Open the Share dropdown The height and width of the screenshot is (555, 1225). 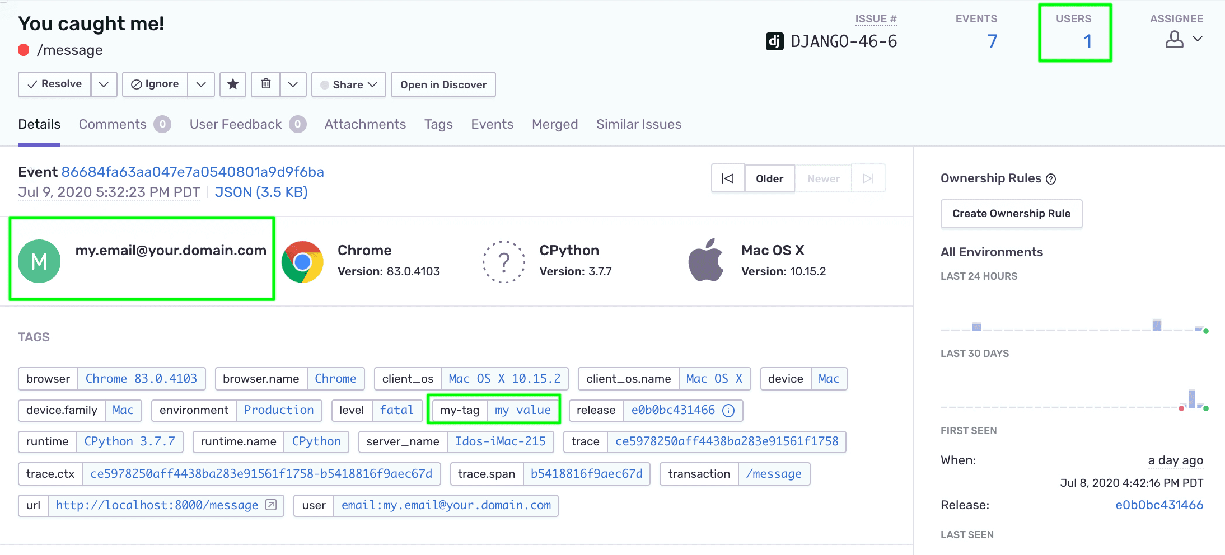pyautogui.click(x=348, y=84)
